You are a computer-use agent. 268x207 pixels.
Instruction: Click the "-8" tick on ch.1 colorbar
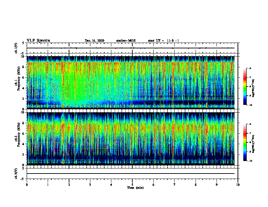[x=250, y=87]
